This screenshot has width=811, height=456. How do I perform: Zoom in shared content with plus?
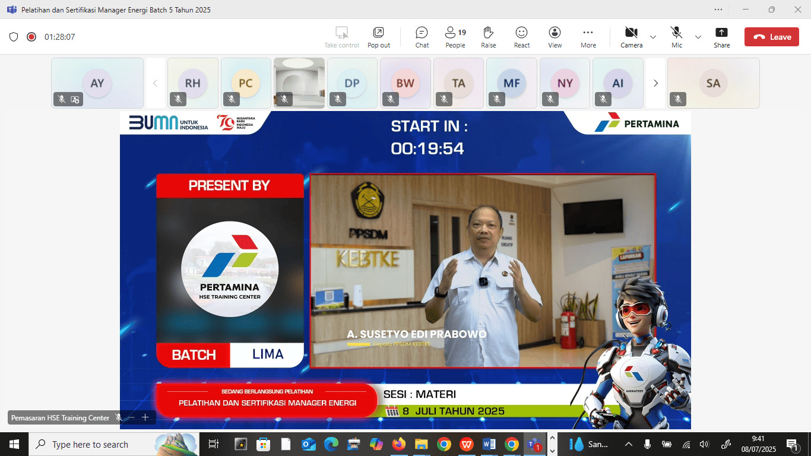click(145, 417)
